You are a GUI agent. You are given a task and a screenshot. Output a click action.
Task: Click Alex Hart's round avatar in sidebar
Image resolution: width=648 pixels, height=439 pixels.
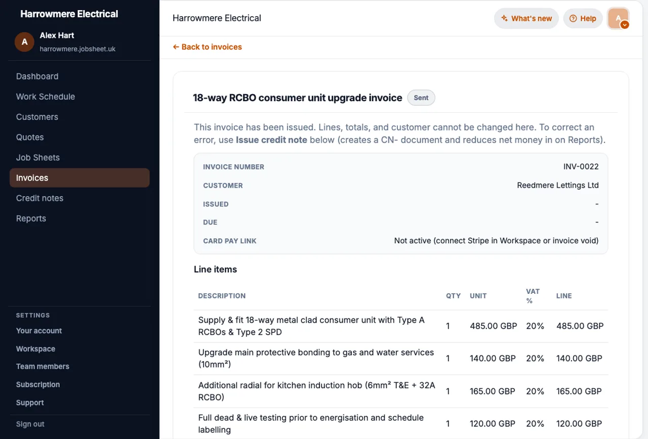pyautogui.click(x=24, y=42)
